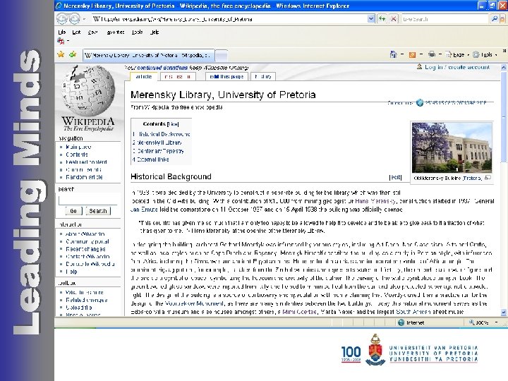The image size is (508, 381).
Task: Click the Wikipedia search input field
Action: coord(87,200)
